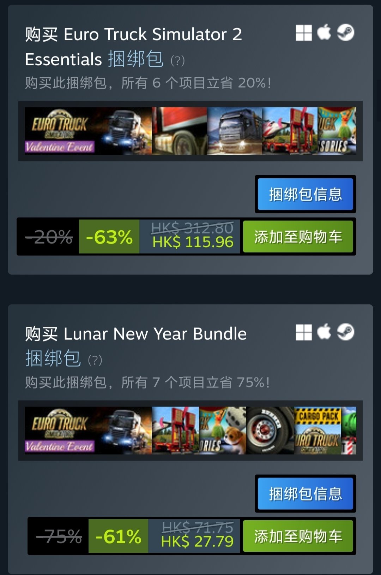Screen dimensions: 381x575
Task: Open 捆绑包信息 for Essentials bundle
Action: click(306, 194)
